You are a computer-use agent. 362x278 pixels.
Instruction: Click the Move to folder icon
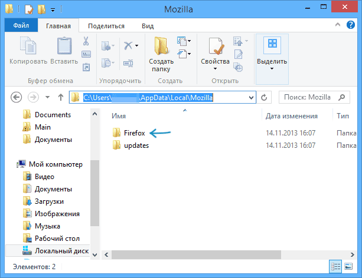coord(106,45)
